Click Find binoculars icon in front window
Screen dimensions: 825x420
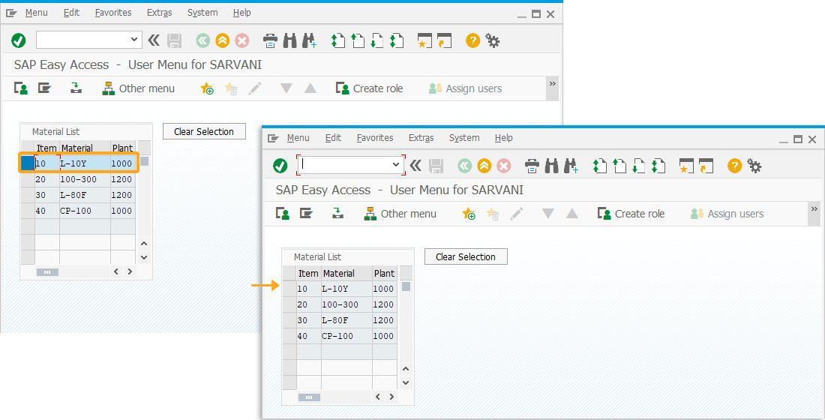point(551,166)
